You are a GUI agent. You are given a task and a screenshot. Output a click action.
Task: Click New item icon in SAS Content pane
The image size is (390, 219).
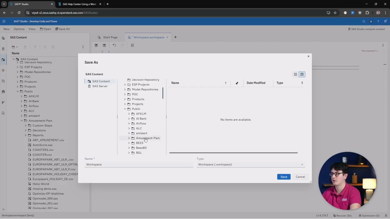[14, 47]
